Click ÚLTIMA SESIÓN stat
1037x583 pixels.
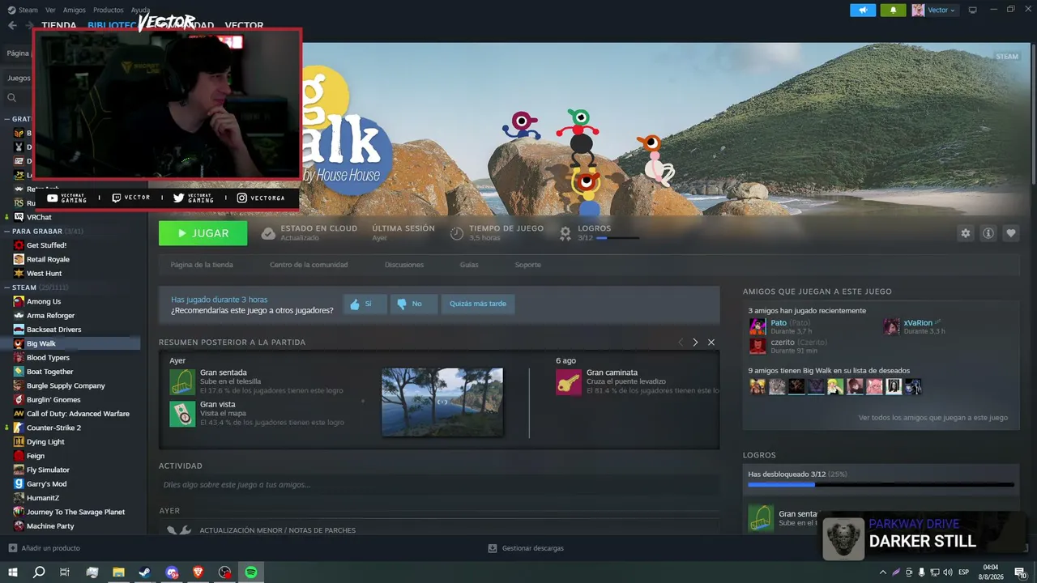click(x=403, y=233)
